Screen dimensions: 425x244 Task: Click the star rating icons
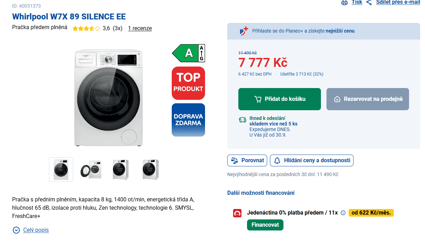pyautogui.click(x=86, y=28)
